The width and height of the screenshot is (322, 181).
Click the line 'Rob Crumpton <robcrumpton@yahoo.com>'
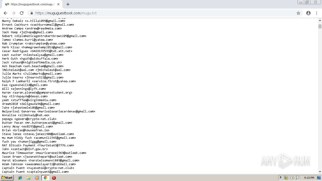[33, 43]
